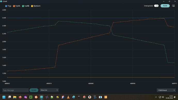This screenshot has height=100, width=178.
Task: Click the 1.000 y-axis label
Action: tap(4, 81)
